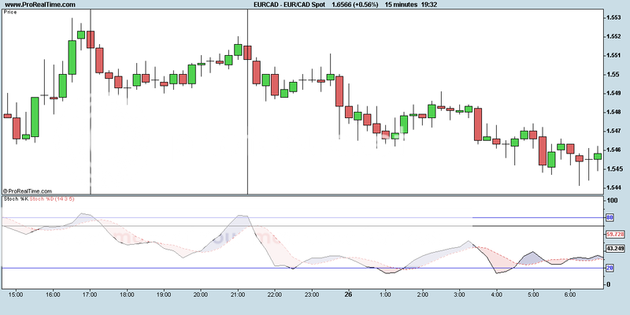Click the 1:00 time axis label

[385, 295]
